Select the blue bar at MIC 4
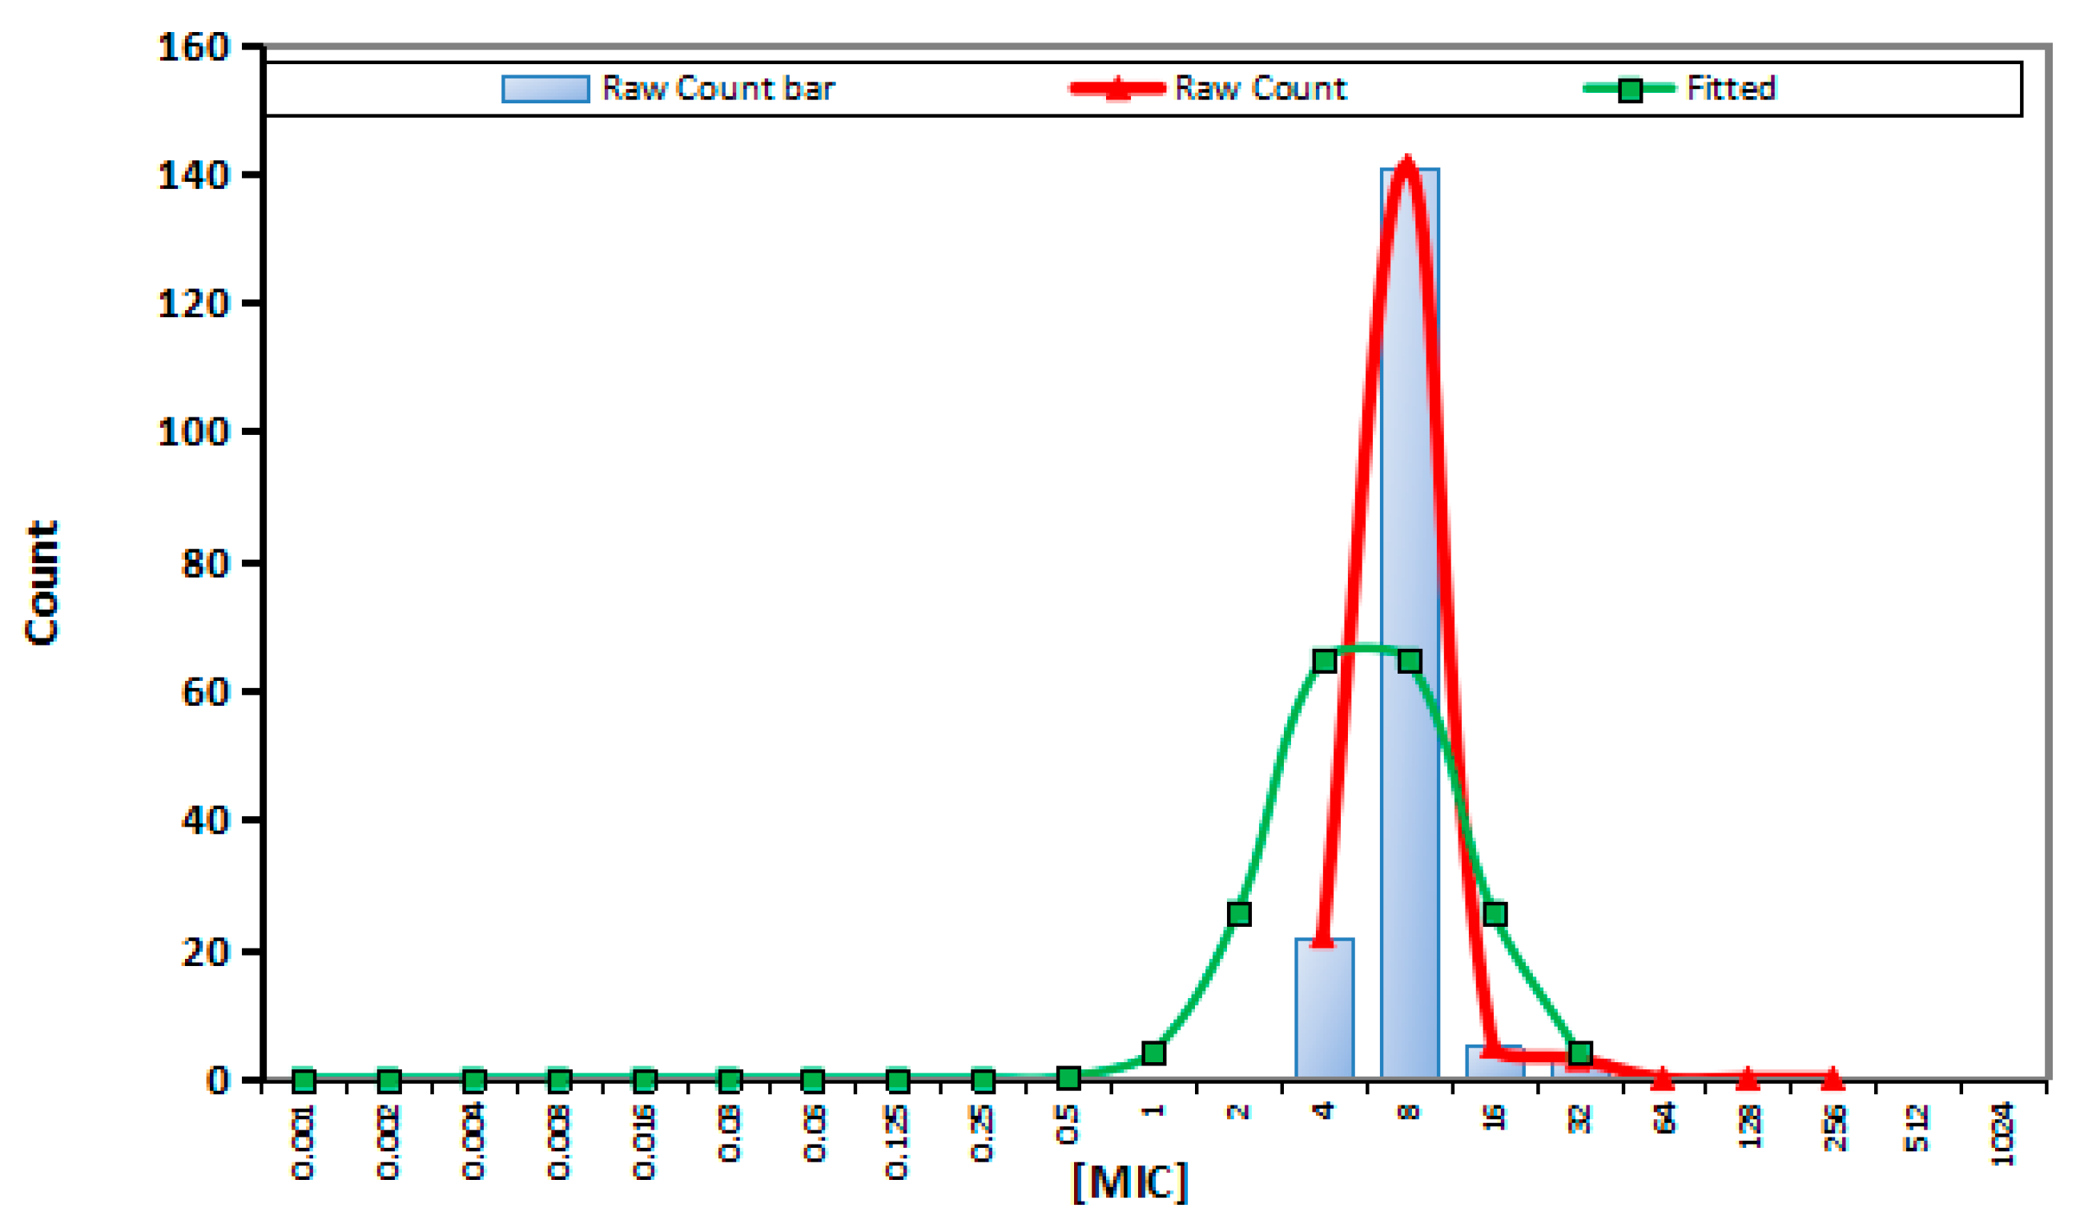The width and height of the screenshot is (2080, 1228). click(1324, 1009)
